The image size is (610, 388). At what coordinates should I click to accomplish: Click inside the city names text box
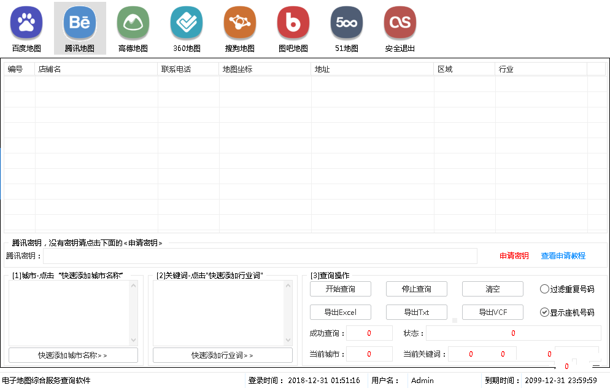click(69, 313)
